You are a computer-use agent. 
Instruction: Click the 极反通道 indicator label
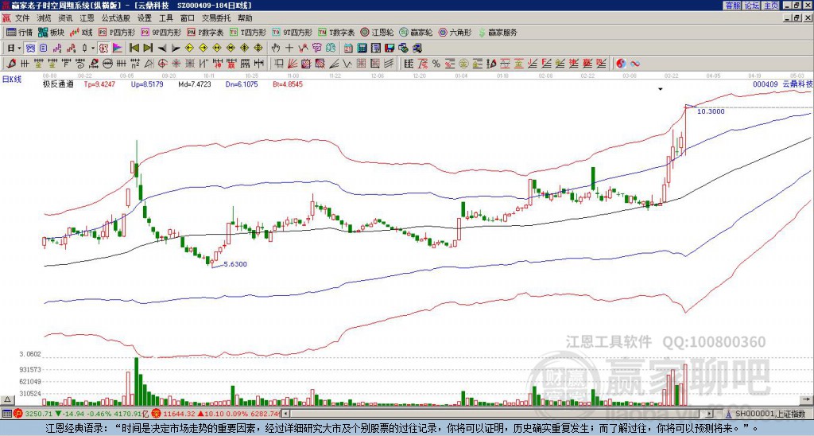(58, 84)
